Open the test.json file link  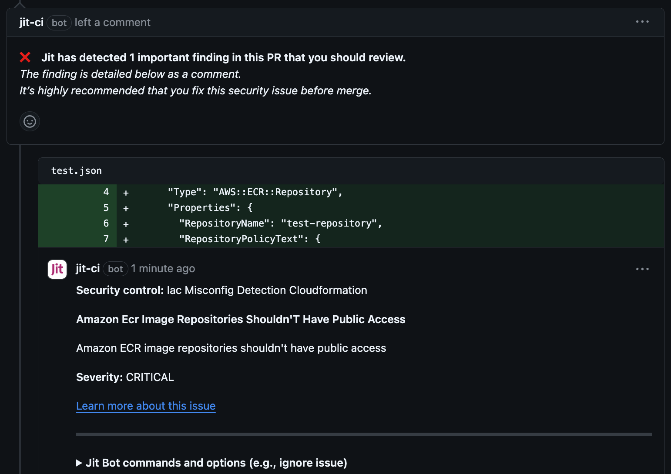77,171
